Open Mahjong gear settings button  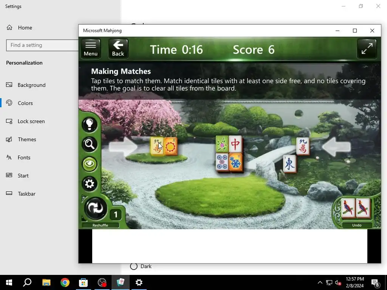click(90, 184)
